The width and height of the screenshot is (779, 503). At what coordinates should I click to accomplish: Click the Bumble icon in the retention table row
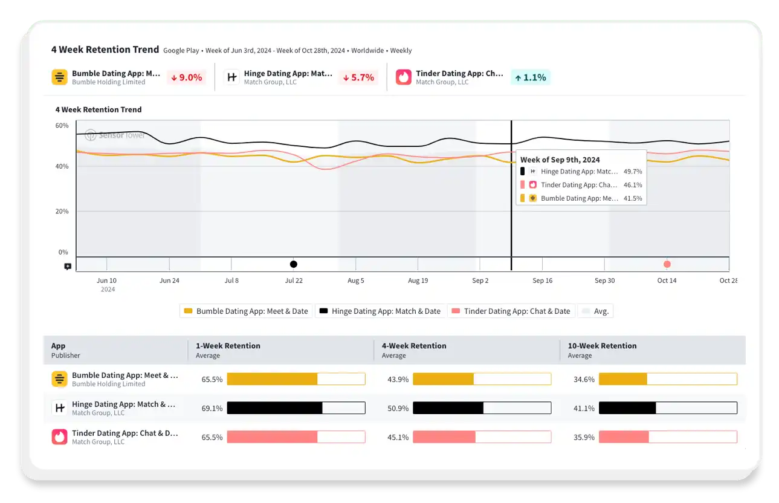(x=59, y=378)
